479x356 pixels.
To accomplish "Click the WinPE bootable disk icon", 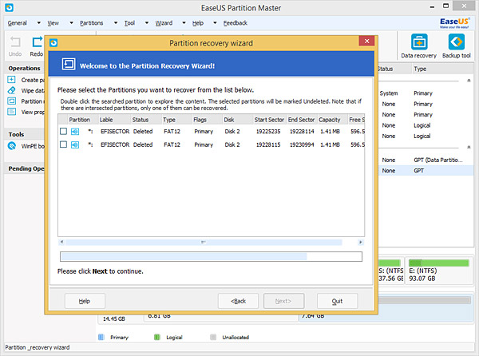I will coord(12,146).
